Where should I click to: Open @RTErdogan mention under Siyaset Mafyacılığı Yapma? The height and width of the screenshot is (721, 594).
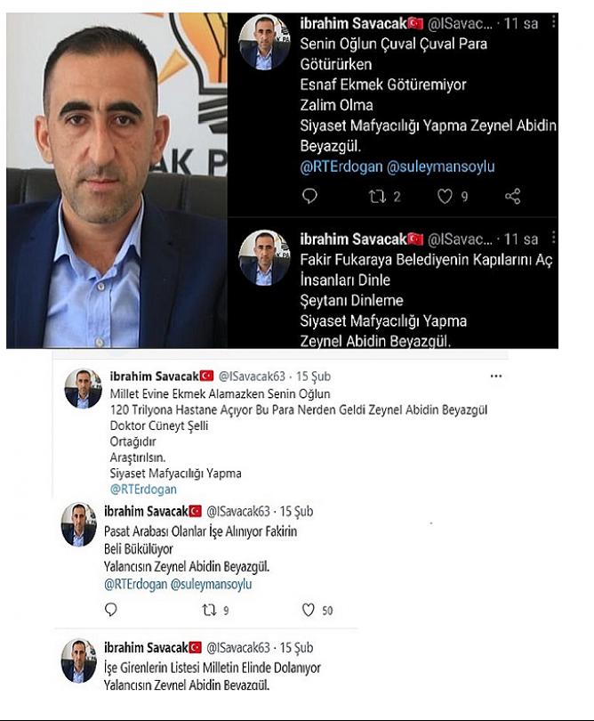pos(143,490)
